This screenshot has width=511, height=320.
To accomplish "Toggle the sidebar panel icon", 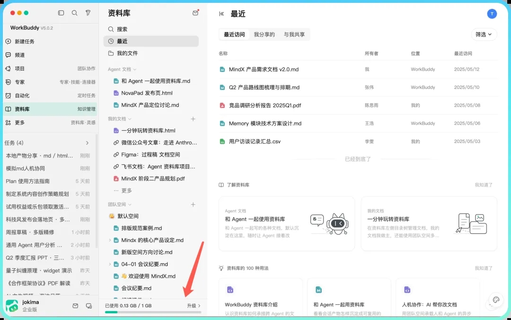I will 61,13.
